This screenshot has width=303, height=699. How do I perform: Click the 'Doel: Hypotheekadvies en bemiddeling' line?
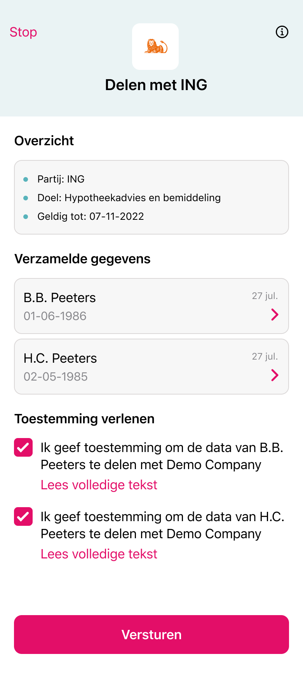tap(129, 198)
